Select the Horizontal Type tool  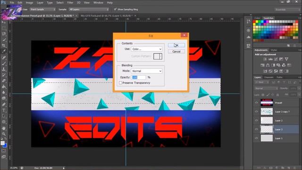tap(4, 110)
